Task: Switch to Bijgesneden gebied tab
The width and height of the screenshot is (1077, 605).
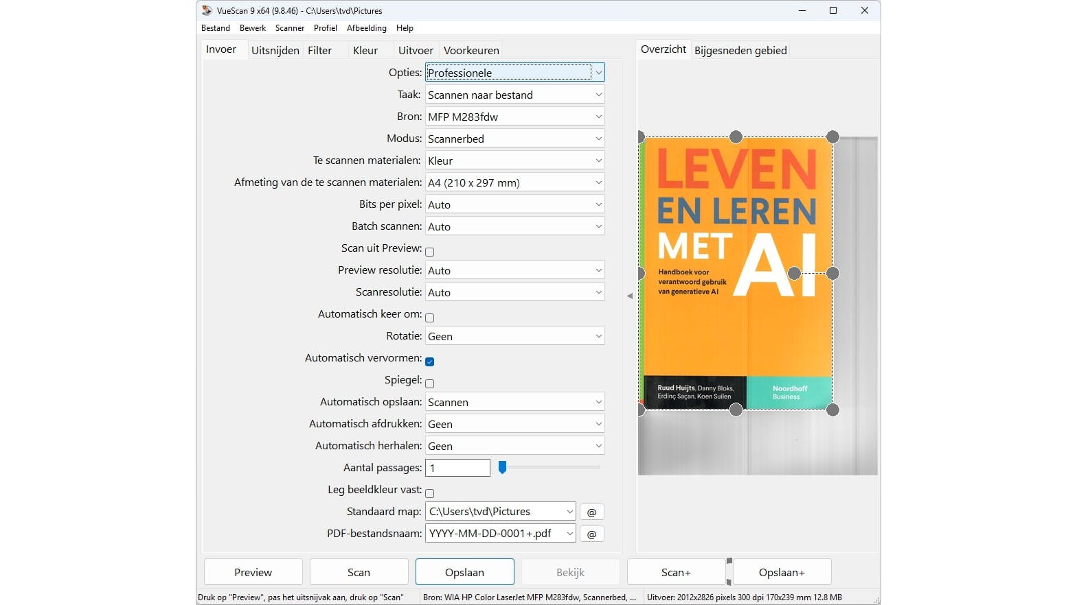Action: click(740, 50)
